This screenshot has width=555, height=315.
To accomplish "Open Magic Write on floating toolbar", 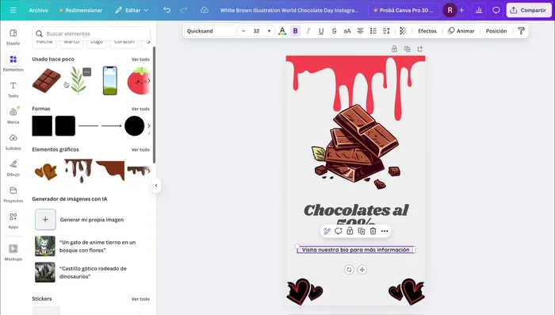I will pyautogui.click(x=327, y=231).
